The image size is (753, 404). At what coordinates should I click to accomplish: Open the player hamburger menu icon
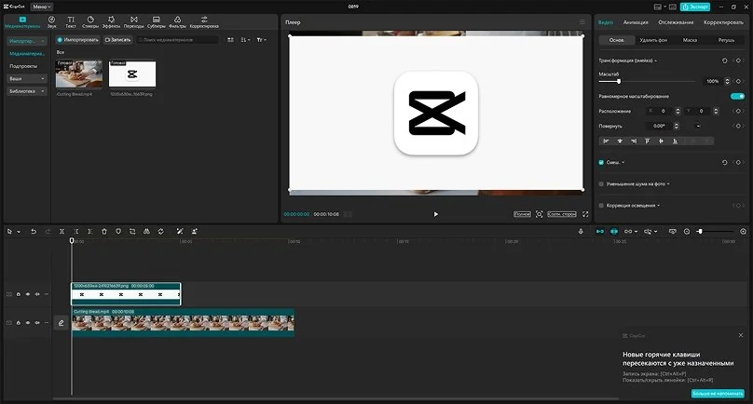click(582, 22)
